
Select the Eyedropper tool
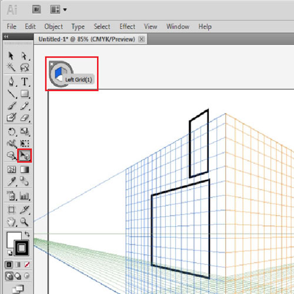[11, 181]
